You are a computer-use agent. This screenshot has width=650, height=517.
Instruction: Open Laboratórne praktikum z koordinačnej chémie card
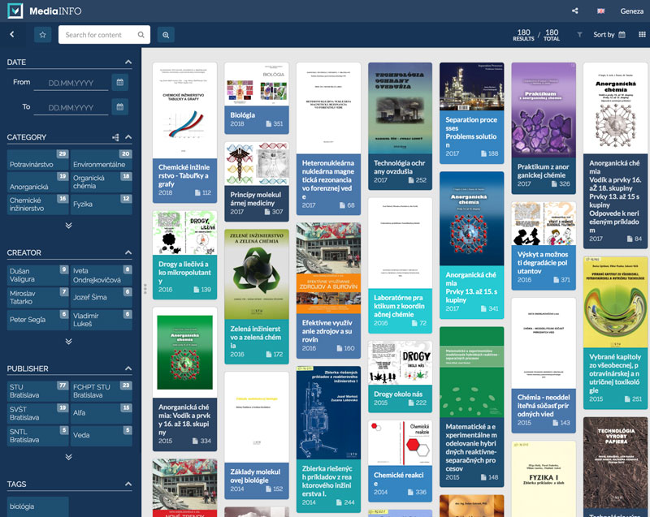400,265
